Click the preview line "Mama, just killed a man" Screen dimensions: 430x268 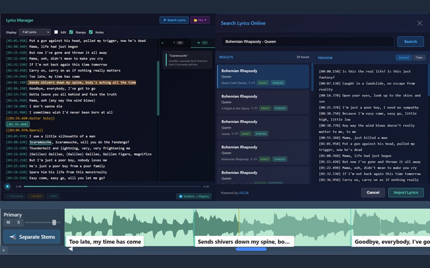(x=365, y=138)
